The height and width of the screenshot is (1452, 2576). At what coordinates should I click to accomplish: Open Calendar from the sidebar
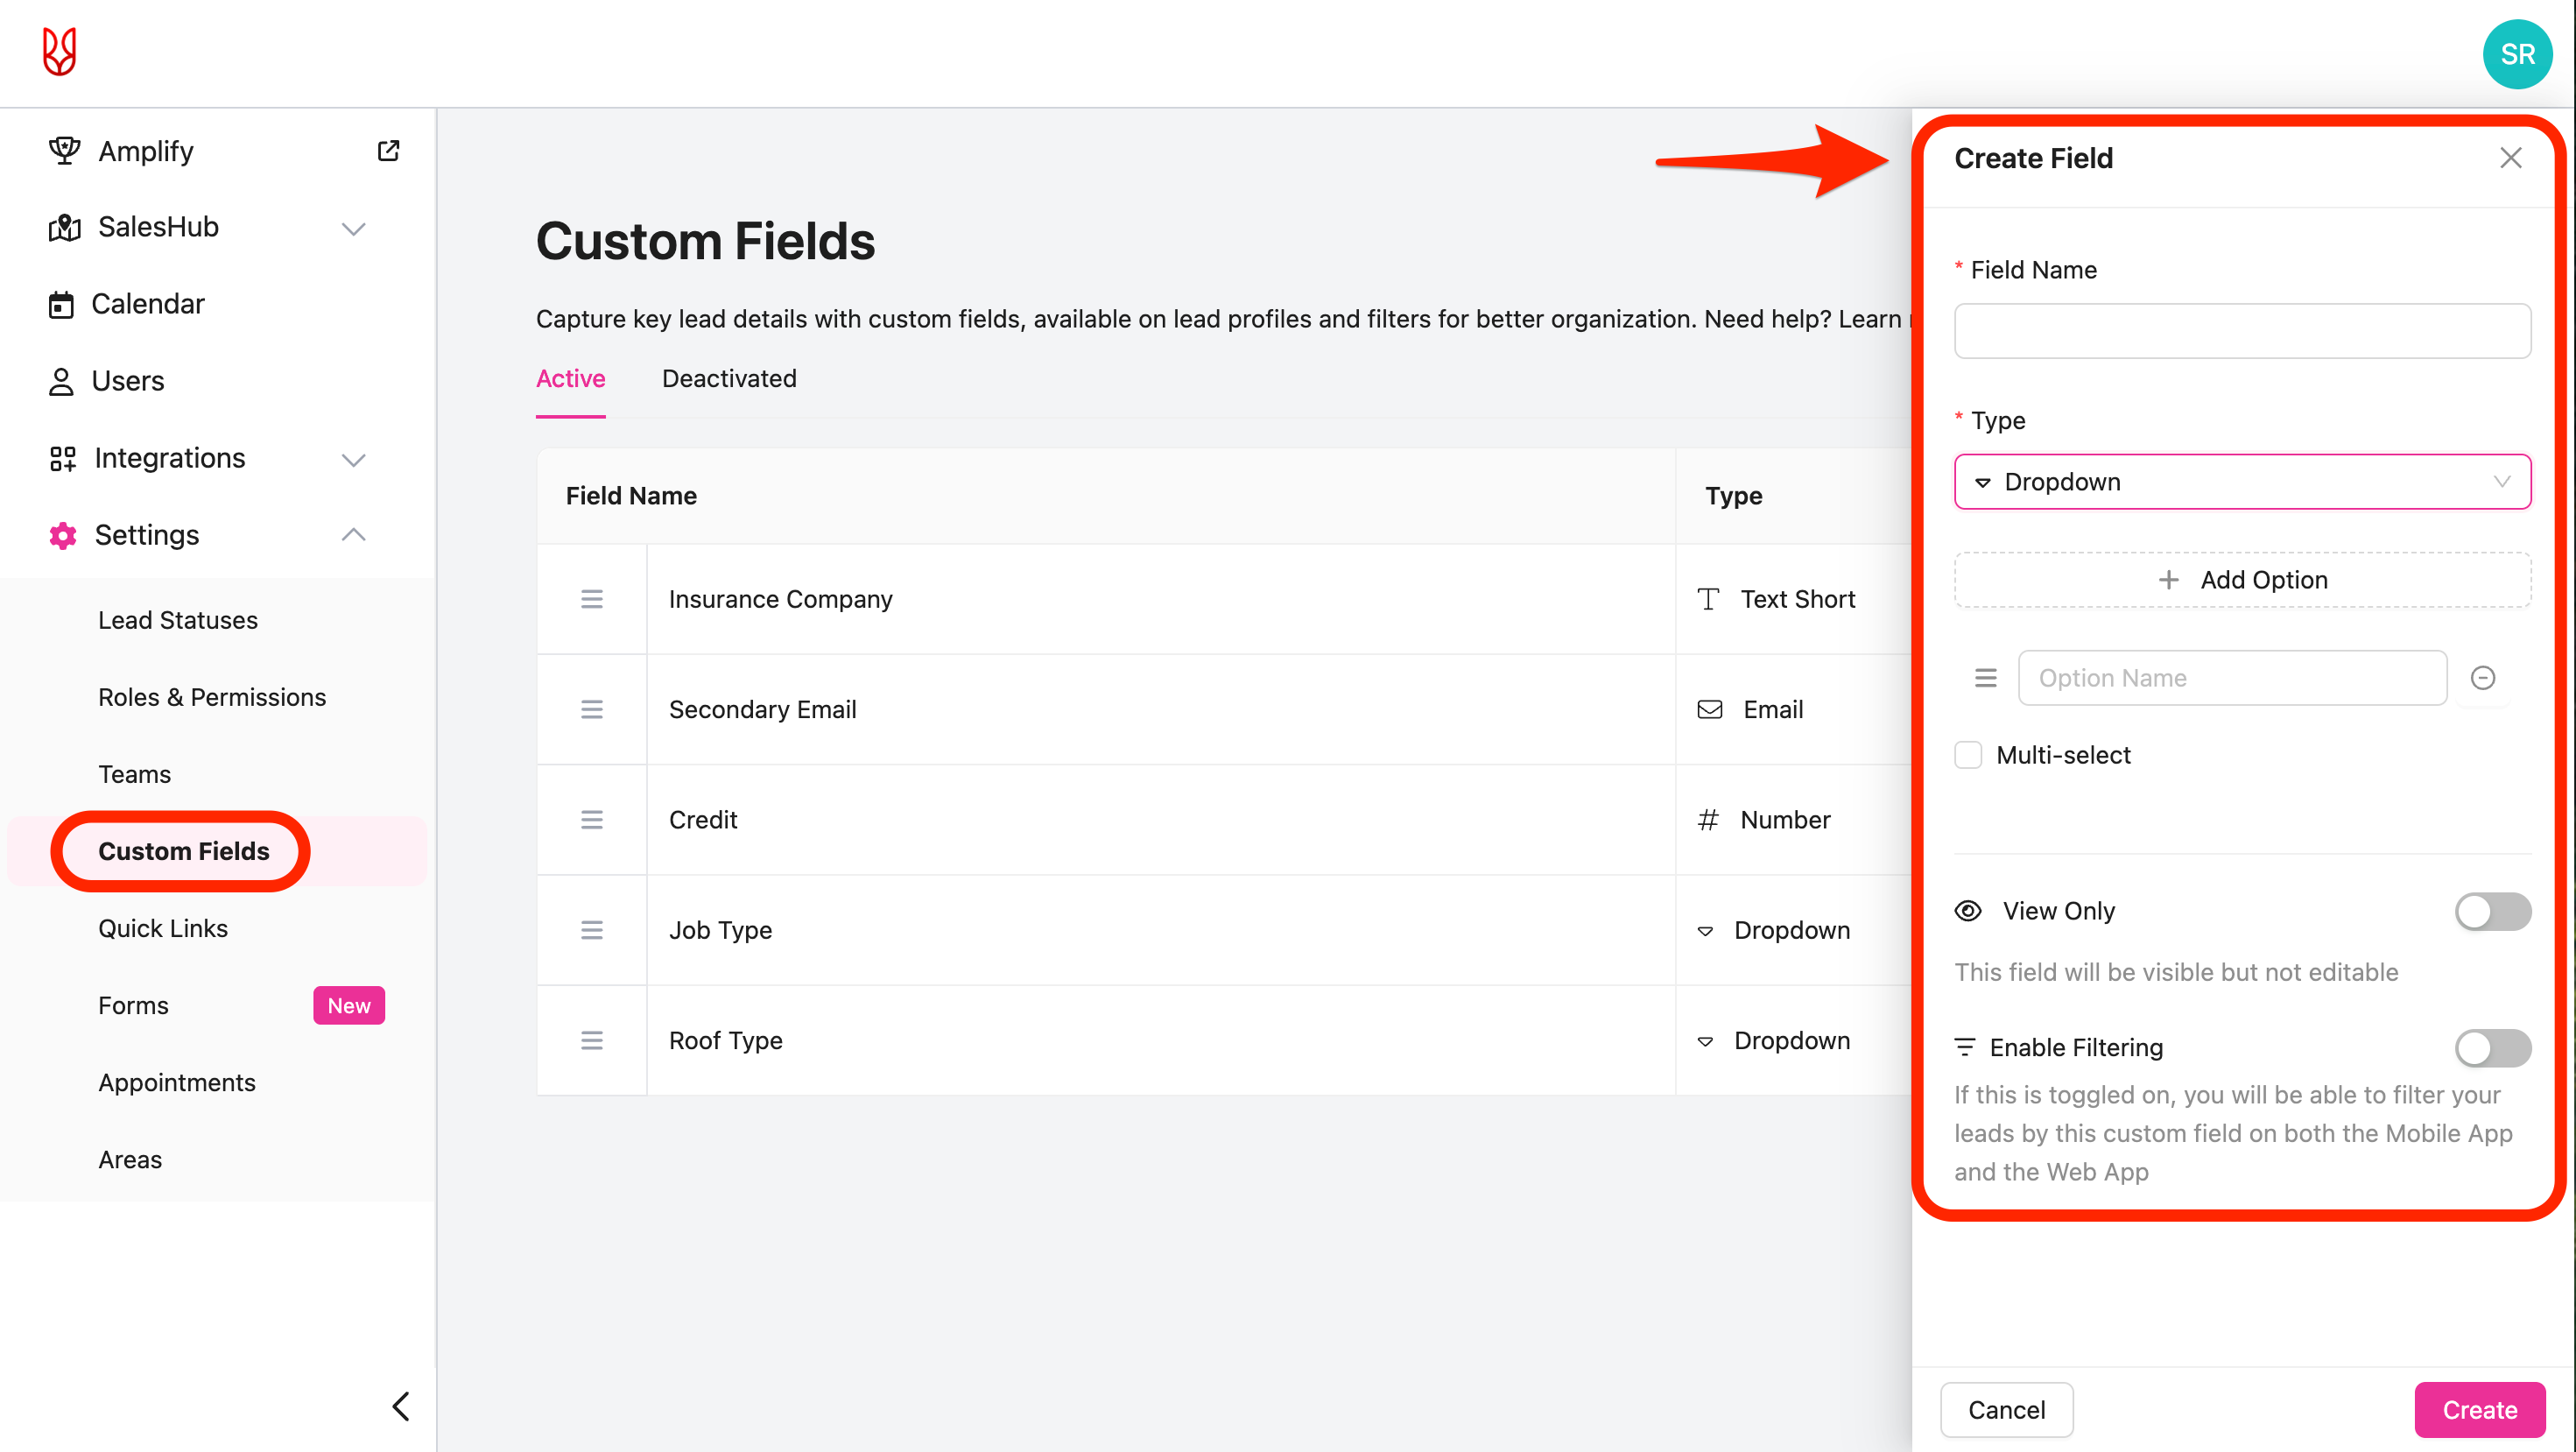point(147,304)
